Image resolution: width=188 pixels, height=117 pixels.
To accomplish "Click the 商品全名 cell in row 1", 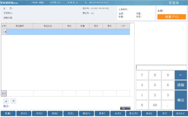I will point(48,32).
